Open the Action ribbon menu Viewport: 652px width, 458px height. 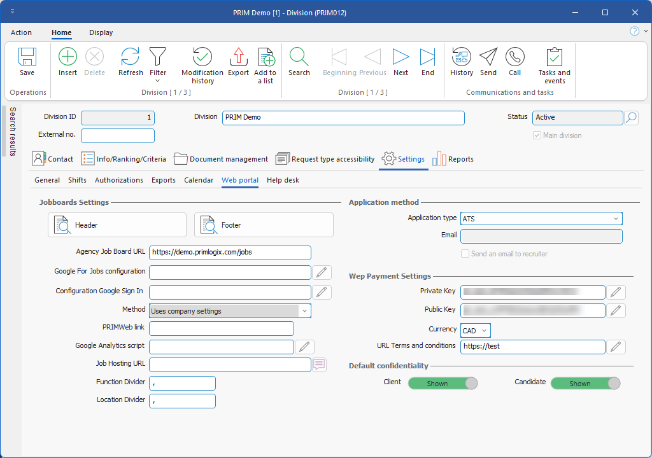(21, 32)
